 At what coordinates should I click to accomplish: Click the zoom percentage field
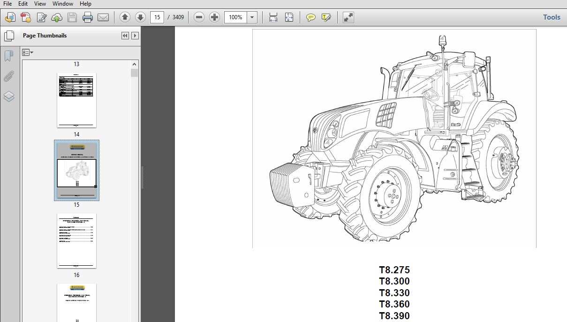pos(235,17)
